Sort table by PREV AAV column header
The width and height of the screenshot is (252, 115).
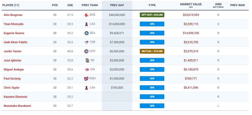click(x=117, y=5)
